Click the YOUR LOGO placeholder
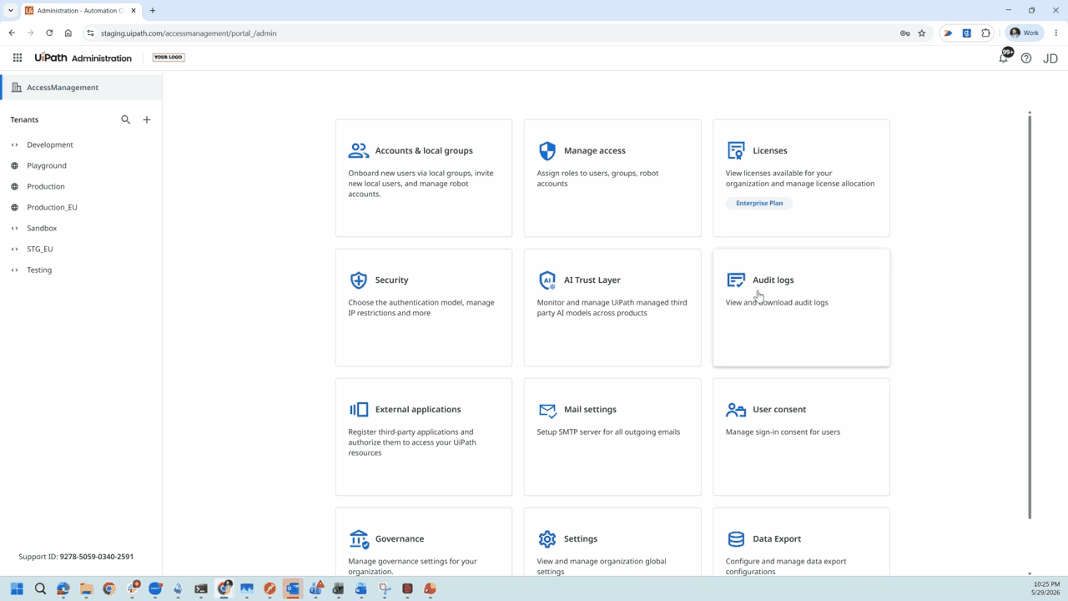The image size is (1068, 601). click(x=168, y=58)
